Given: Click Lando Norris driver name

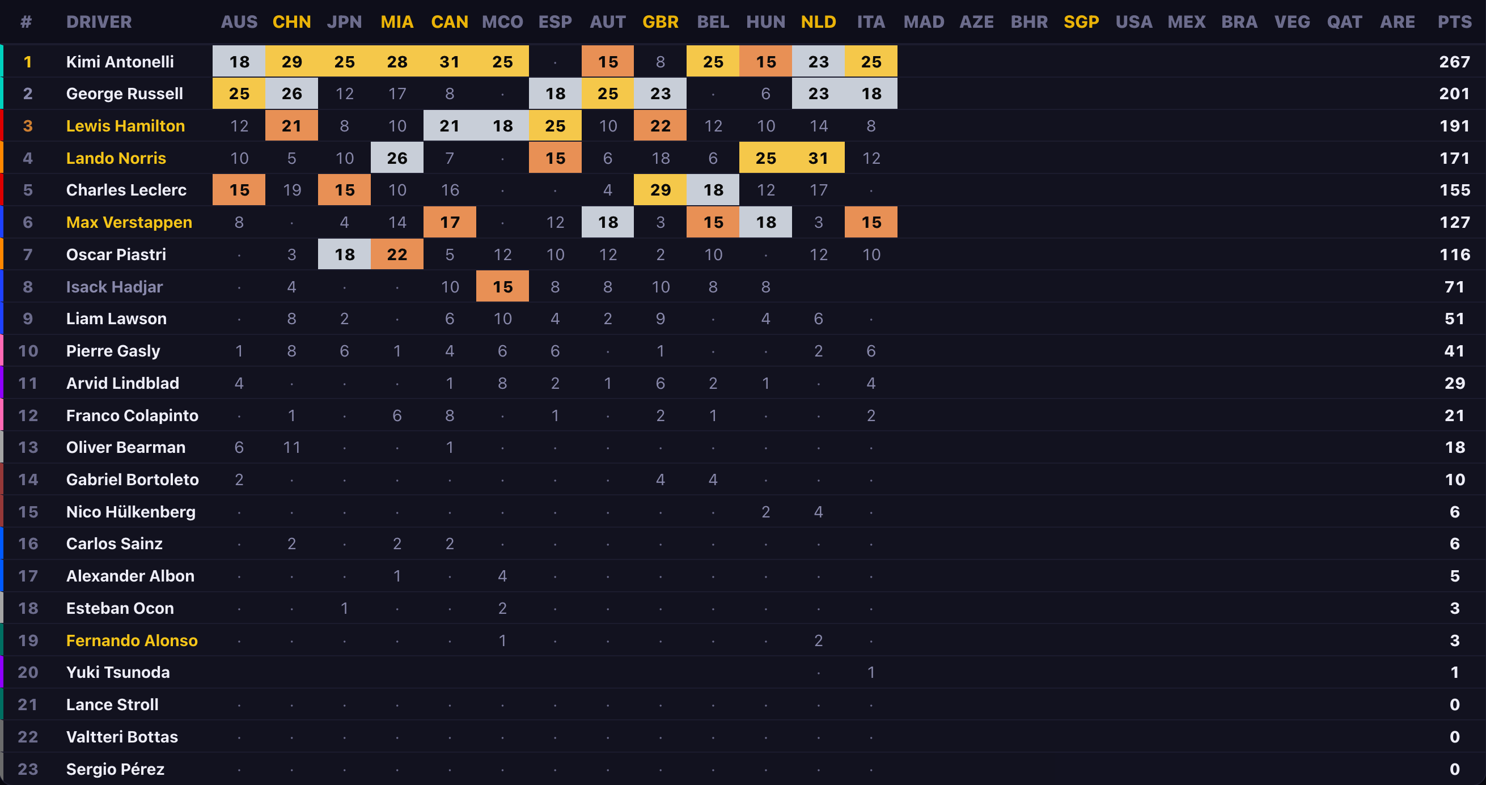Looking at the screenshot, I should coord(116,158).
